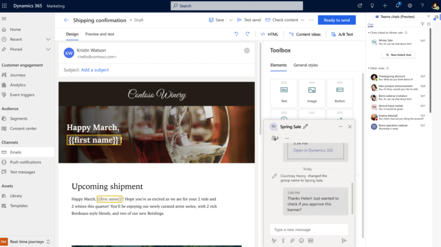Open more commands ellipsis in toolbar
This screenshot has height=247, width=441.
point(311,20)
